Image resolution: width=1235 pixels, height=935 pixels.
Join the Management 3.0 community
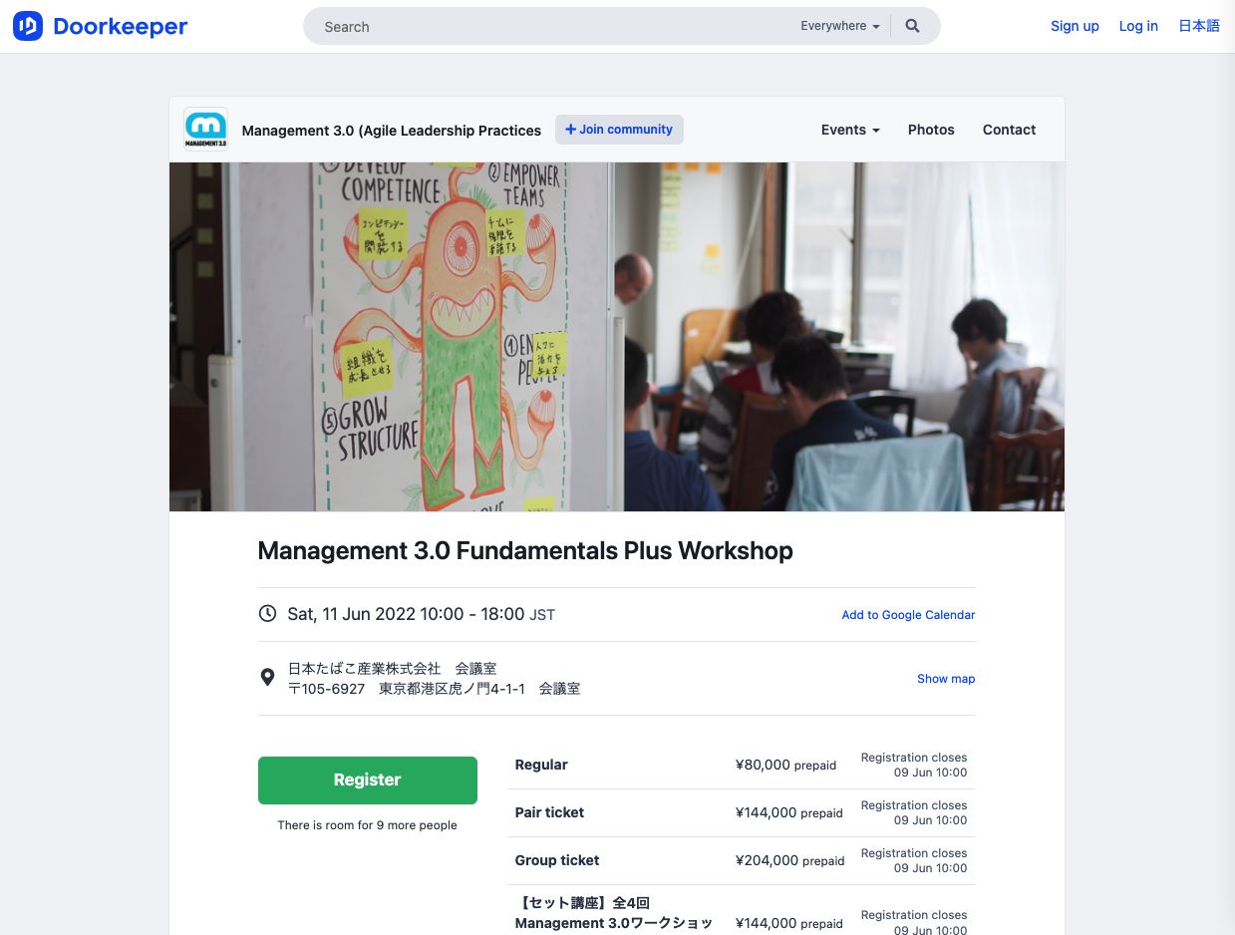[619, 130]
